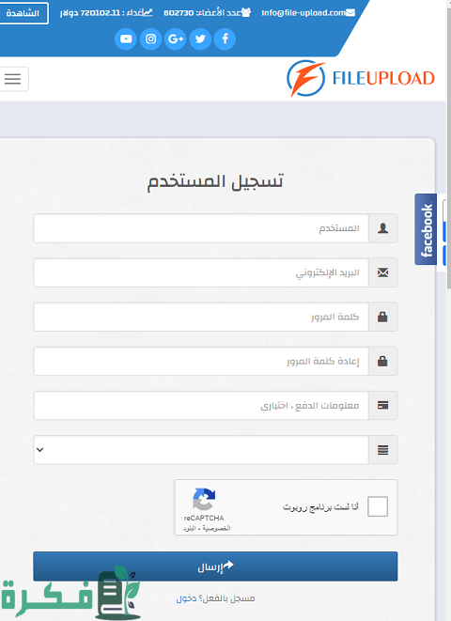Image resolution: width=451 pixels, height=621 pixels.
Task: Click the reCAPTCHA logo
Action: point(204,500)
